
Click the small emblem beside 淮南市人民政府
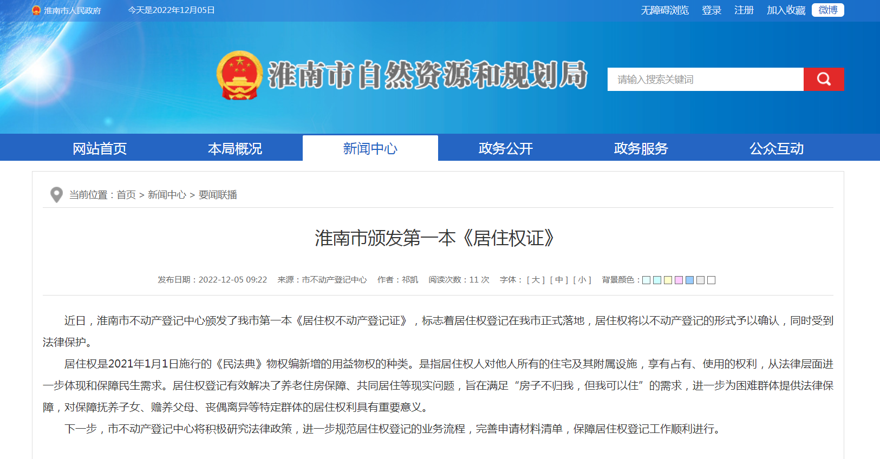tap(36, 10)
